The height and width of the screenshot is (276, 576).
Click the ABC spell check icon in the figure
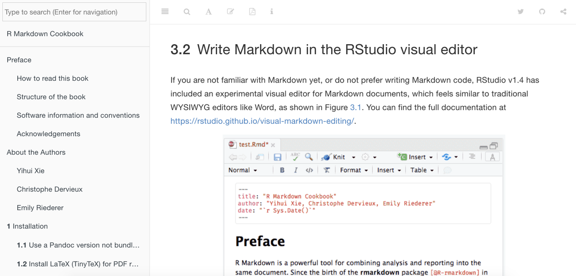pos(295,156)
